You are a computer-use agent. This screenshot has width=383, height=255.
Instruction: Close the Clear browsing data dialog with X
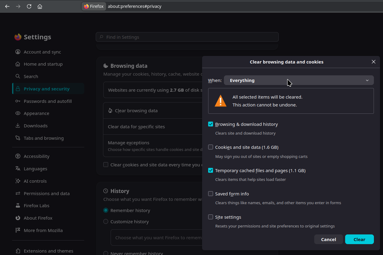pyautogui.click(x=374, y=62)
